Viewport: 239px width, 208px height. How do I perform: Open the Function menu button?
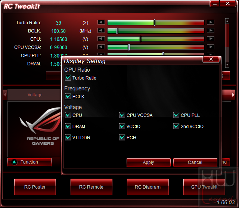click(x=30, y=162)
